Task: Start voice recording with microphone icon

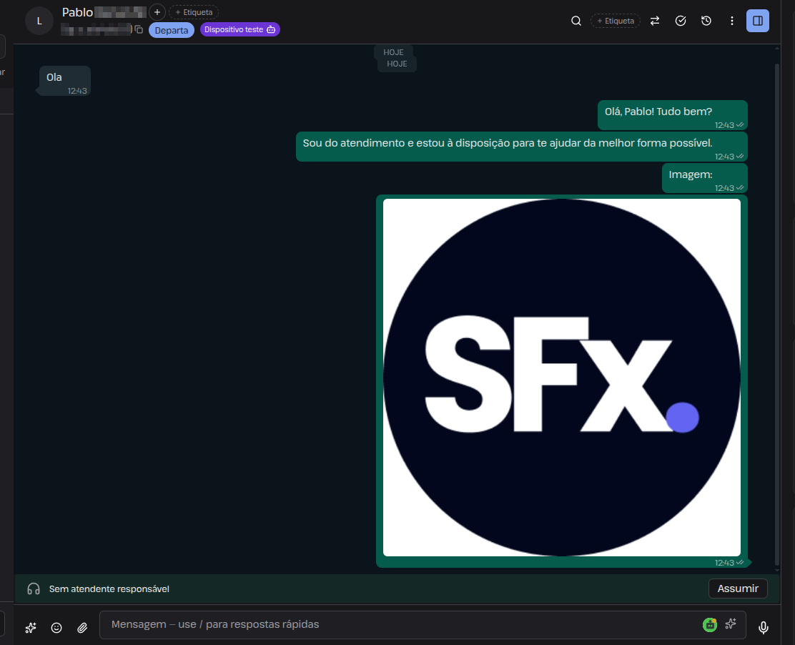Action: coord(763,628)
